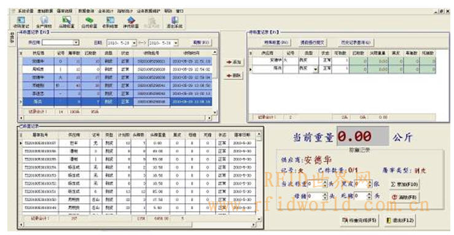
Task: Click the exit (F12) button
Action: tap(399, 220)
